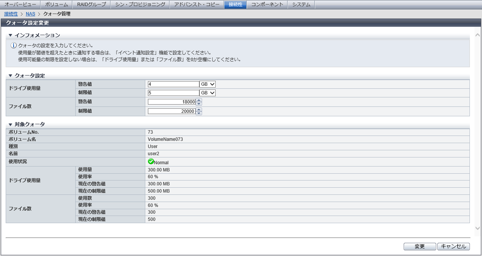Decrease the file count limit value stepper

click(x=199, y=113)
